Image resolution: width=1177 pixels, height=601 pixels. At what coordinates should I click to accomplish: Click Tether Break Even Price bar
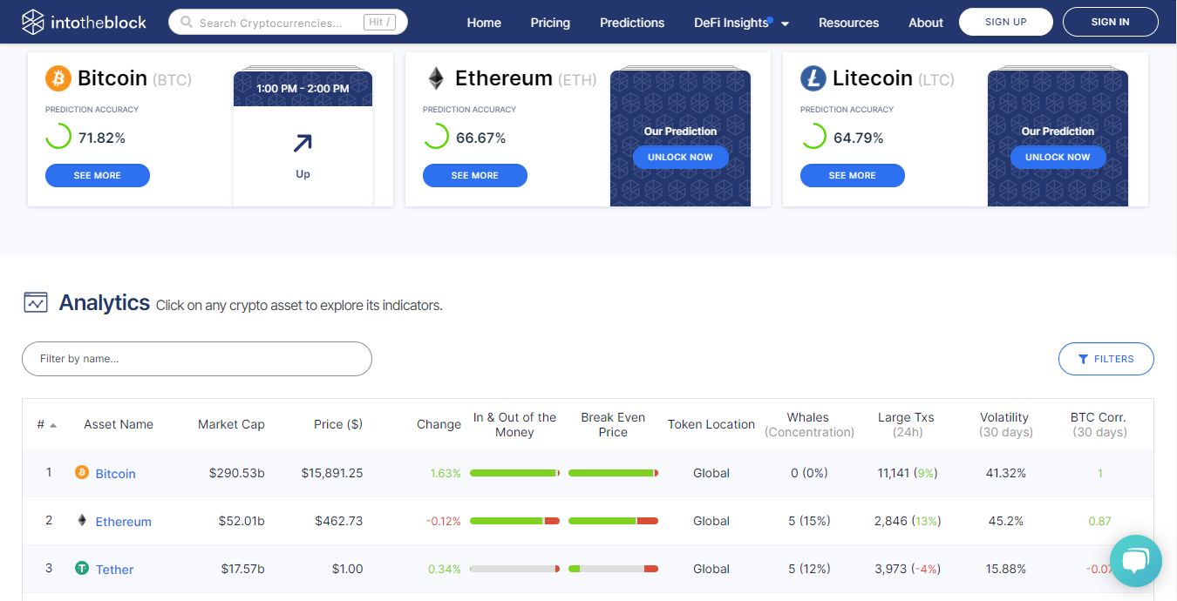[x=613, y=569]
